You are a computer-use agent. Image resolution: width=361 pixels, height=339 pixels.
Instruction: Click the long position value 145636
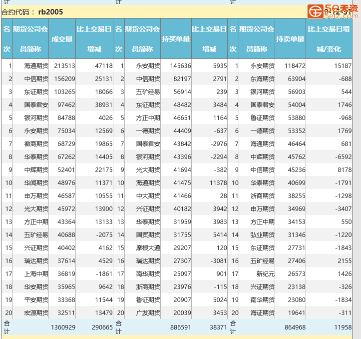[x=181, y=66]
